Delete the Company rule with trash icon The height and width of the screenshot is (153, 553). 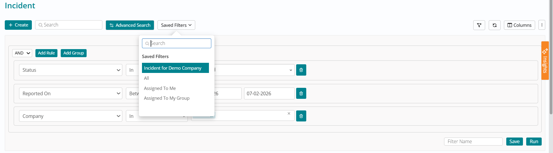[301, 116]
